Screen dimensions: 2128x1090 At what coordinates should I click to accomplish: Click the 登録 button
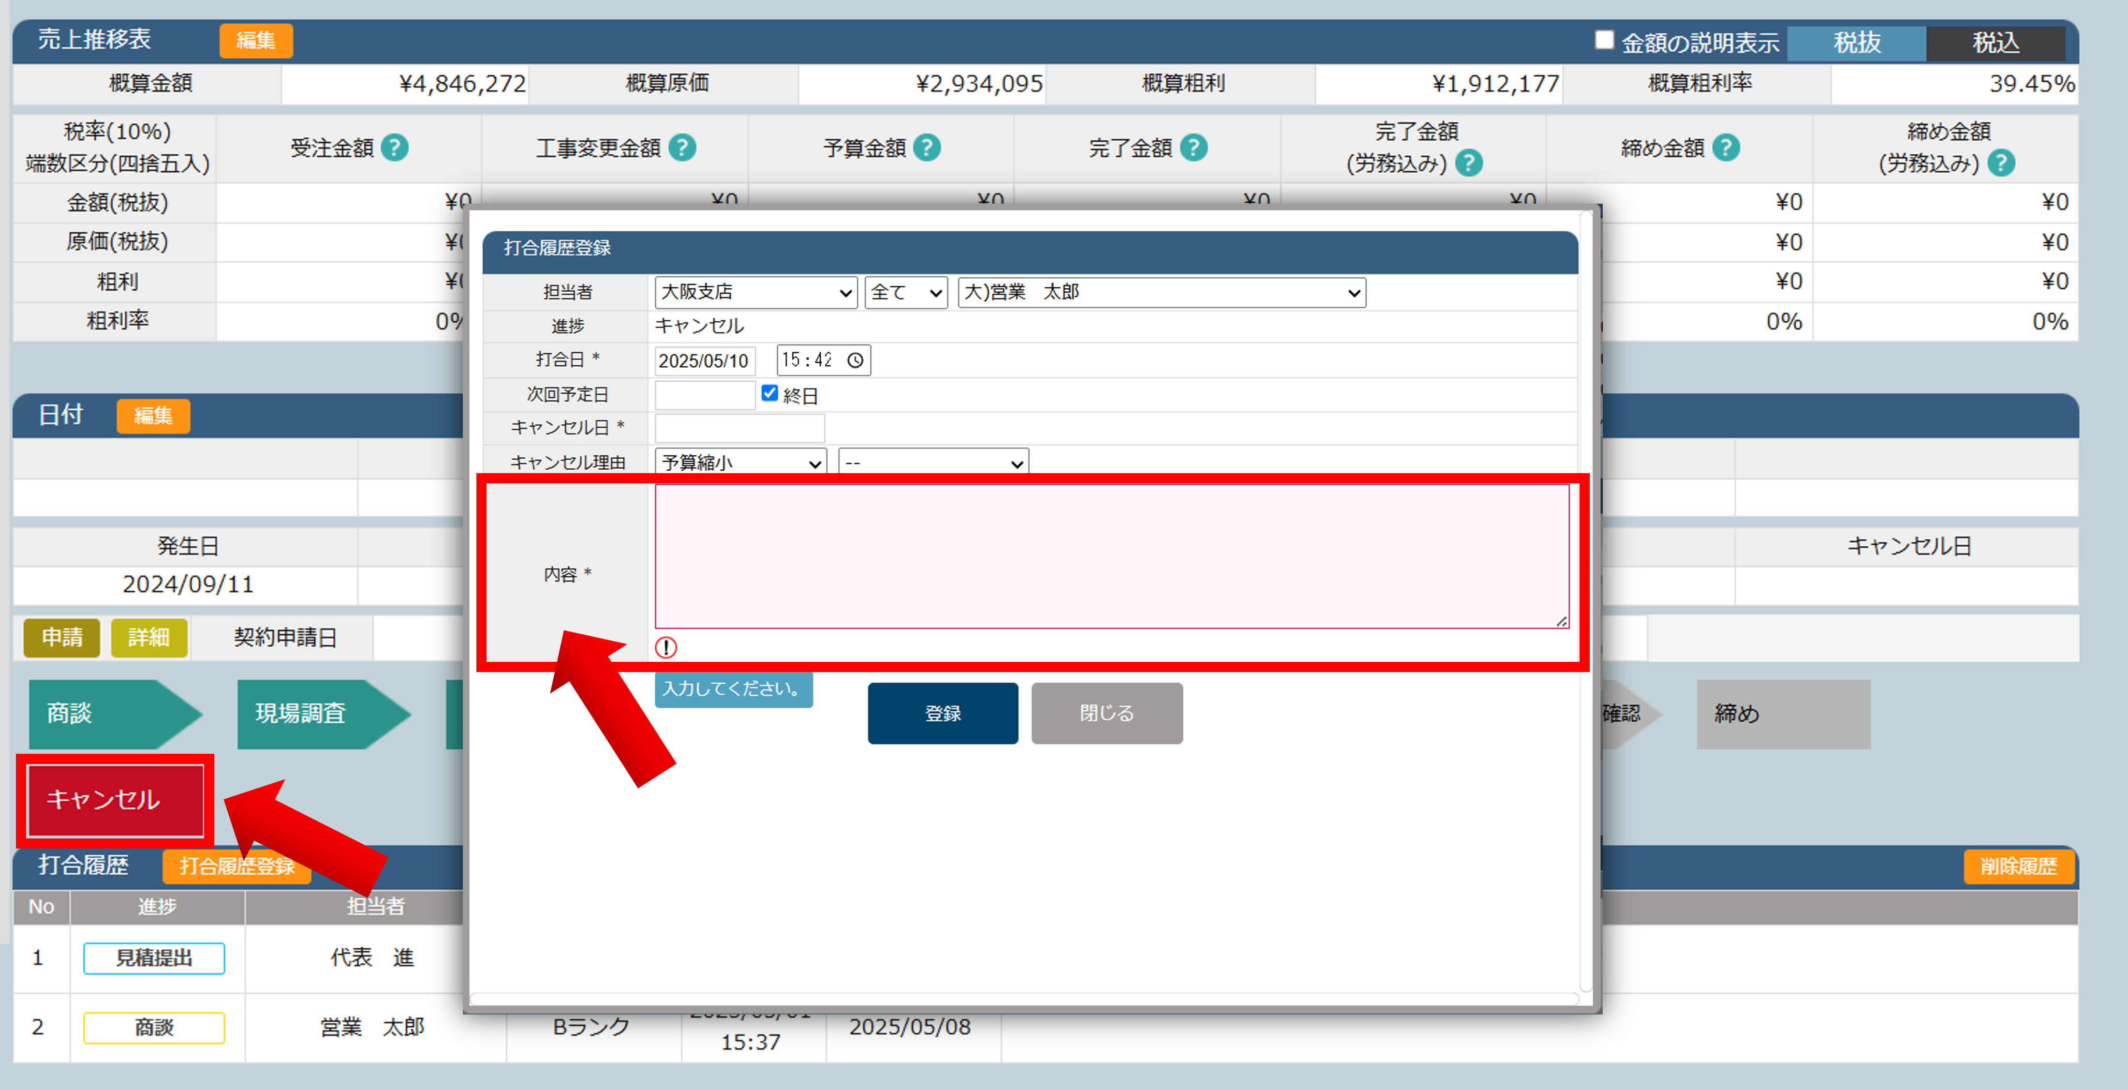(x=943, y=713)
